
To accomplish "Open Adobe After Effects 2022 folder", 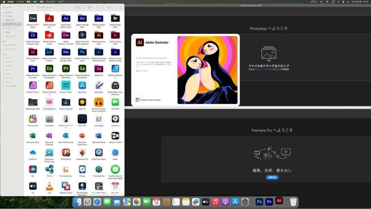I will pos(66,18).
